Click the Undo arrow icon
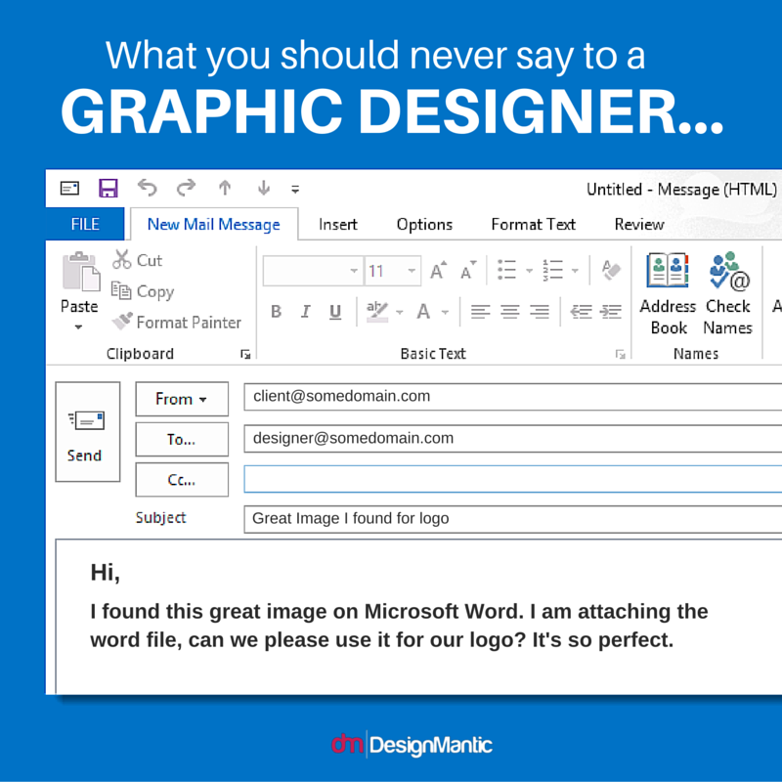The height and width of the screenshot is (782, 782). [x=148, y=188]
